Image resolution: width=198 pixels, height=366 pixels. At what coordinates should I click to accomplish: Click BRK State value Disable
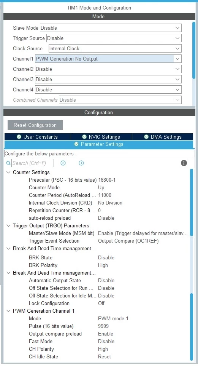[x=106, y=258]
